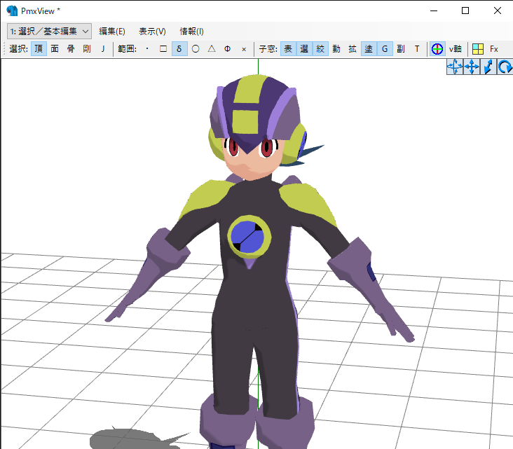Click the × range clear button
Screen dimensions: 513x449
244,49
